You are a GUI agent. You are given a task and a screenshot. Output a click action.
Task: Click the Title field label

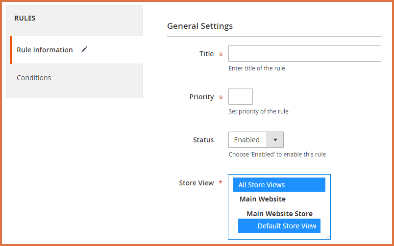pyautogui.click(x=206, y=54)
